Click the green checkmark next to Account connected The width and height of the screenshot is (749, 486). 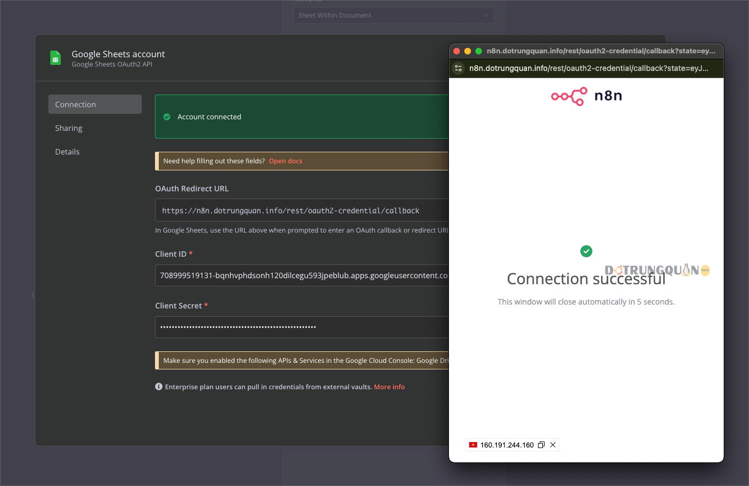[x=167, y=117]
